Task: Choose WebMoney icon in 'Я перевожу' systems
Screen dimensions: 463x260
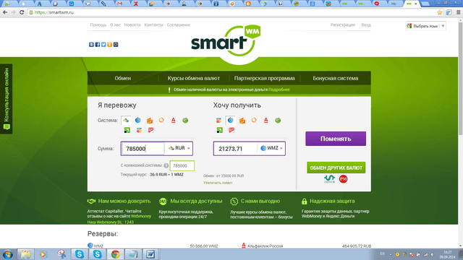Action: 138,121
